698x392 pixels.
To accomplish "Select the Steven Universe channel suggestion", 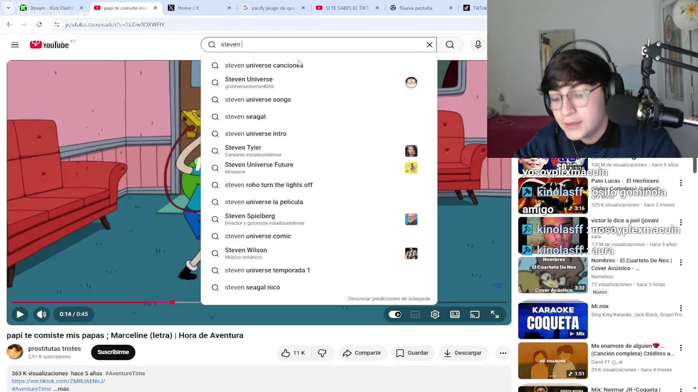I will (319, 82).
